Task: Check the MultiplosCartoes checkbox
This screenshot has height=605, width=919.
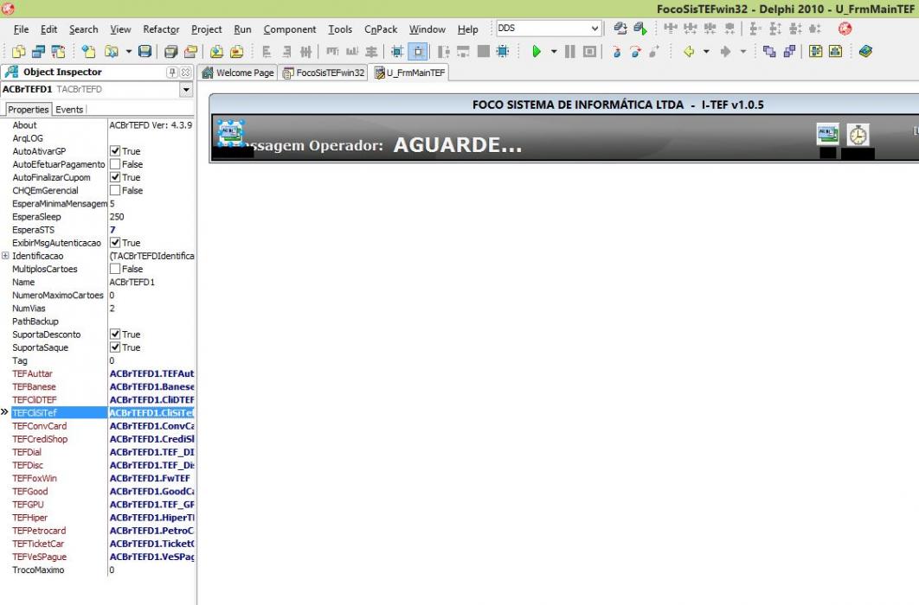Action: pyautogui.click(x=115, y=269)
